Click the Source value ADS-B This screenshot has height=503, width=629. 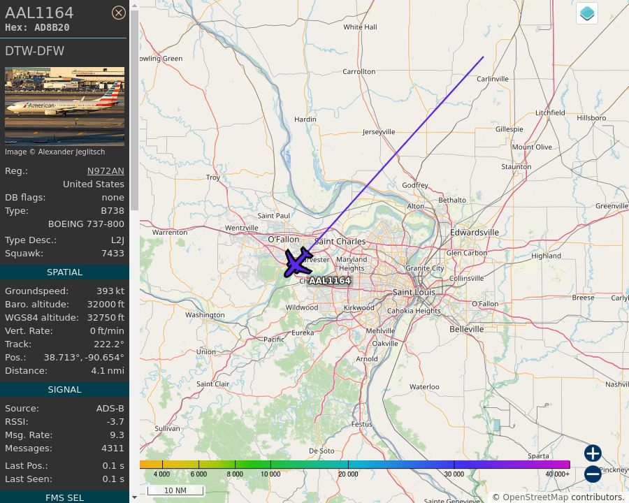tap(110, 408)
